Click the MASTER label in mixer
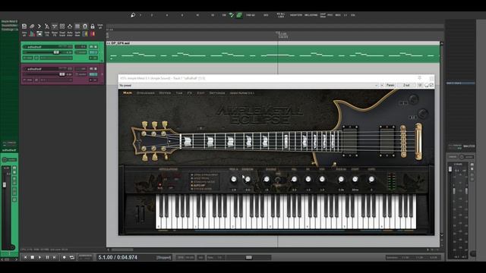 click(x=469, y=146)
